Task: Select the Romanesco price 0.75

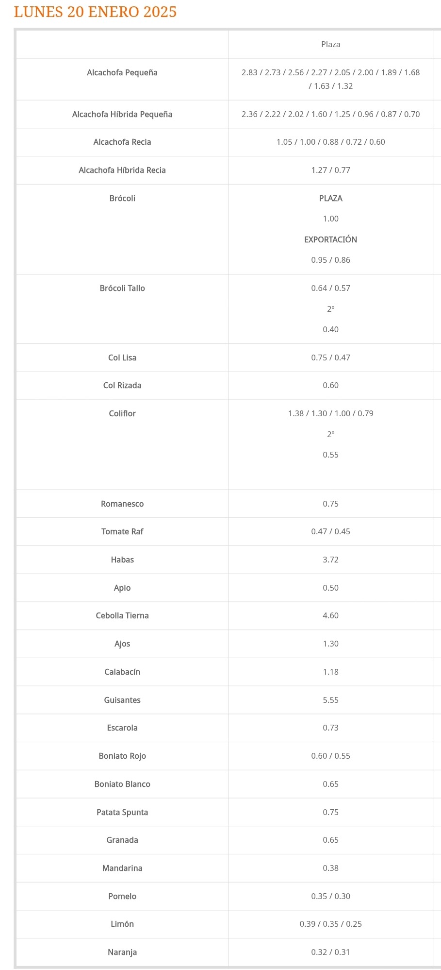Action: tap(330, 504)
